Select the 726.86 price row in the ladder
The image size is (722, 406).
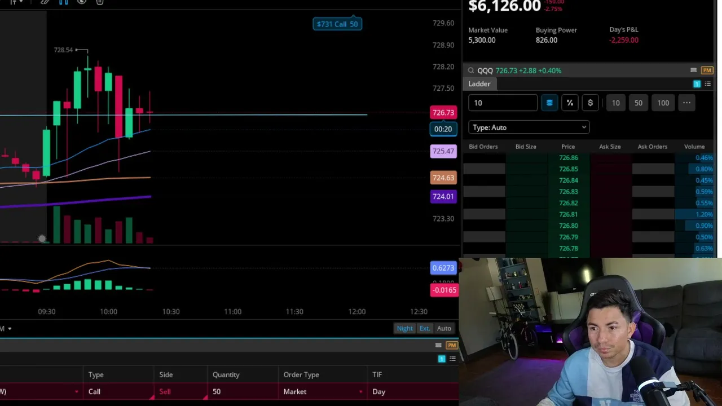point(569,158)
